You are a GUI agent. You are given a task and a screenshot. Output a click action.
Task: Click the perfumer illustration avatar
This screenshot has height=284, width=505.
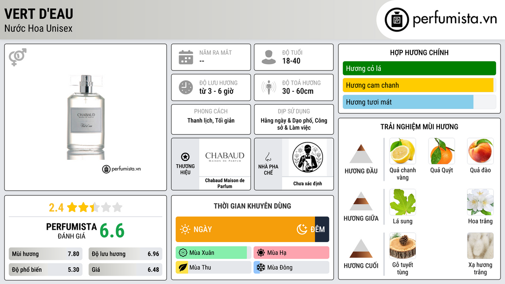(x=308, y=157)
